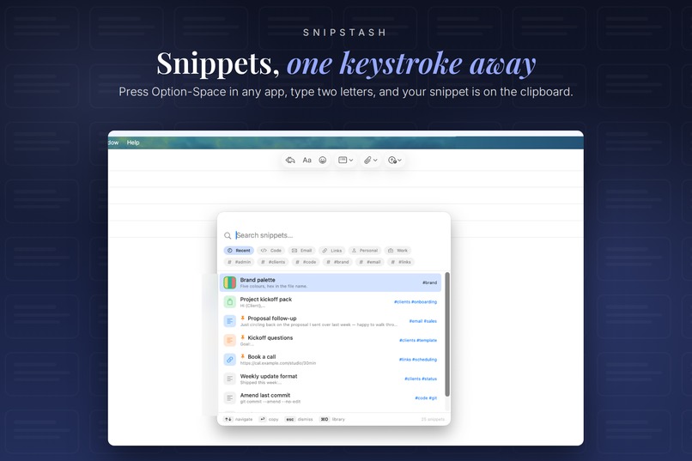This screenshot has width=692, height=461.
Task: Click the #onboarding tag in the list
Action: coord(424,301)
